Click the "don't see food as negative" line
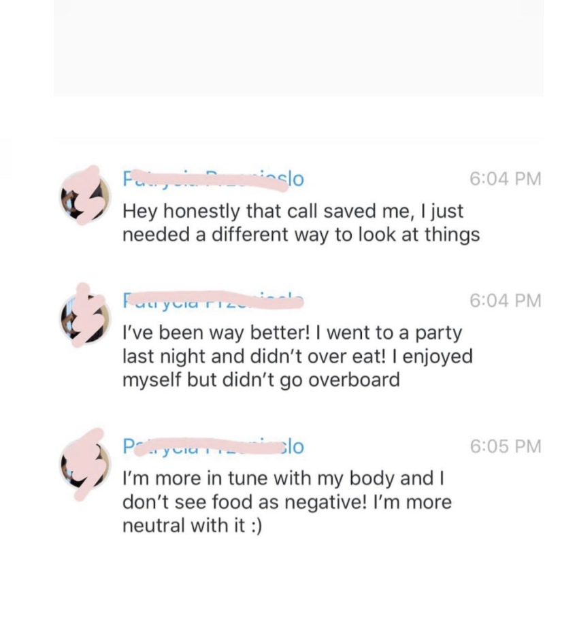 [x=286, y=503]
